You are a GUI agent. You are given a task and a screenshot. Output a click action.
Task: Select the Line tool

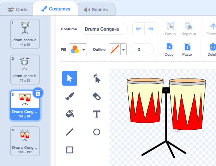pyautogui.click(x=70, y=132)
